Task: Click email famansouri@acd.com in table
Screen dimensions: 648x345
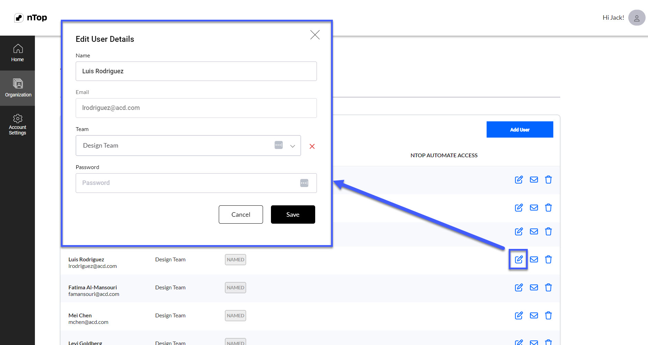Action: coord(94,294)
